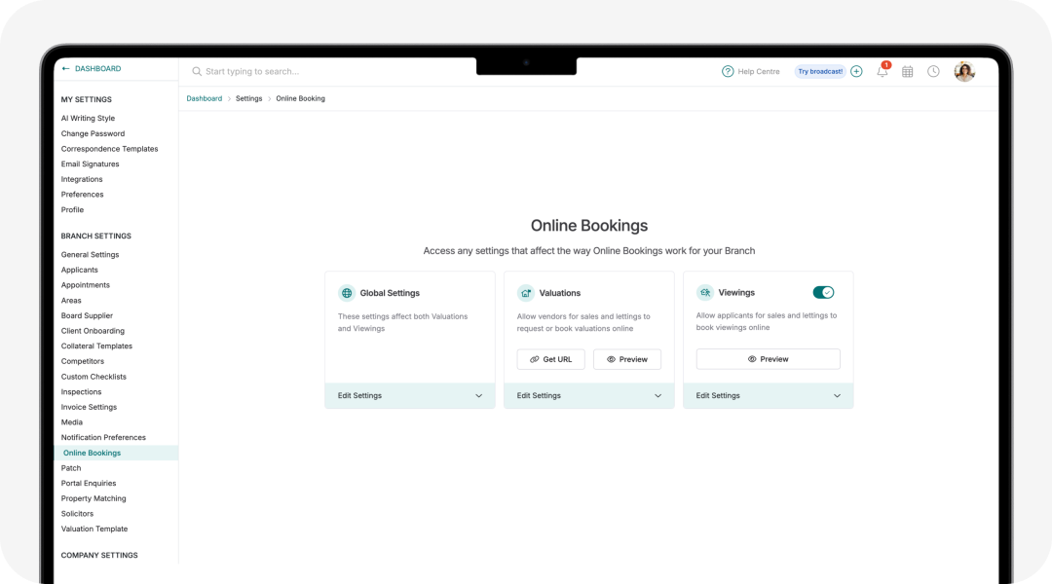Open Profile in sidebar
Image resolution: width=1052 pixels, height=584 pixels.
point(72,210)
